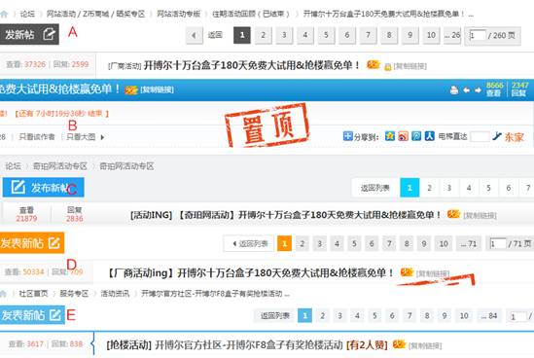Open the 服务专区 breadcrumb

click(x=74, y=294)
